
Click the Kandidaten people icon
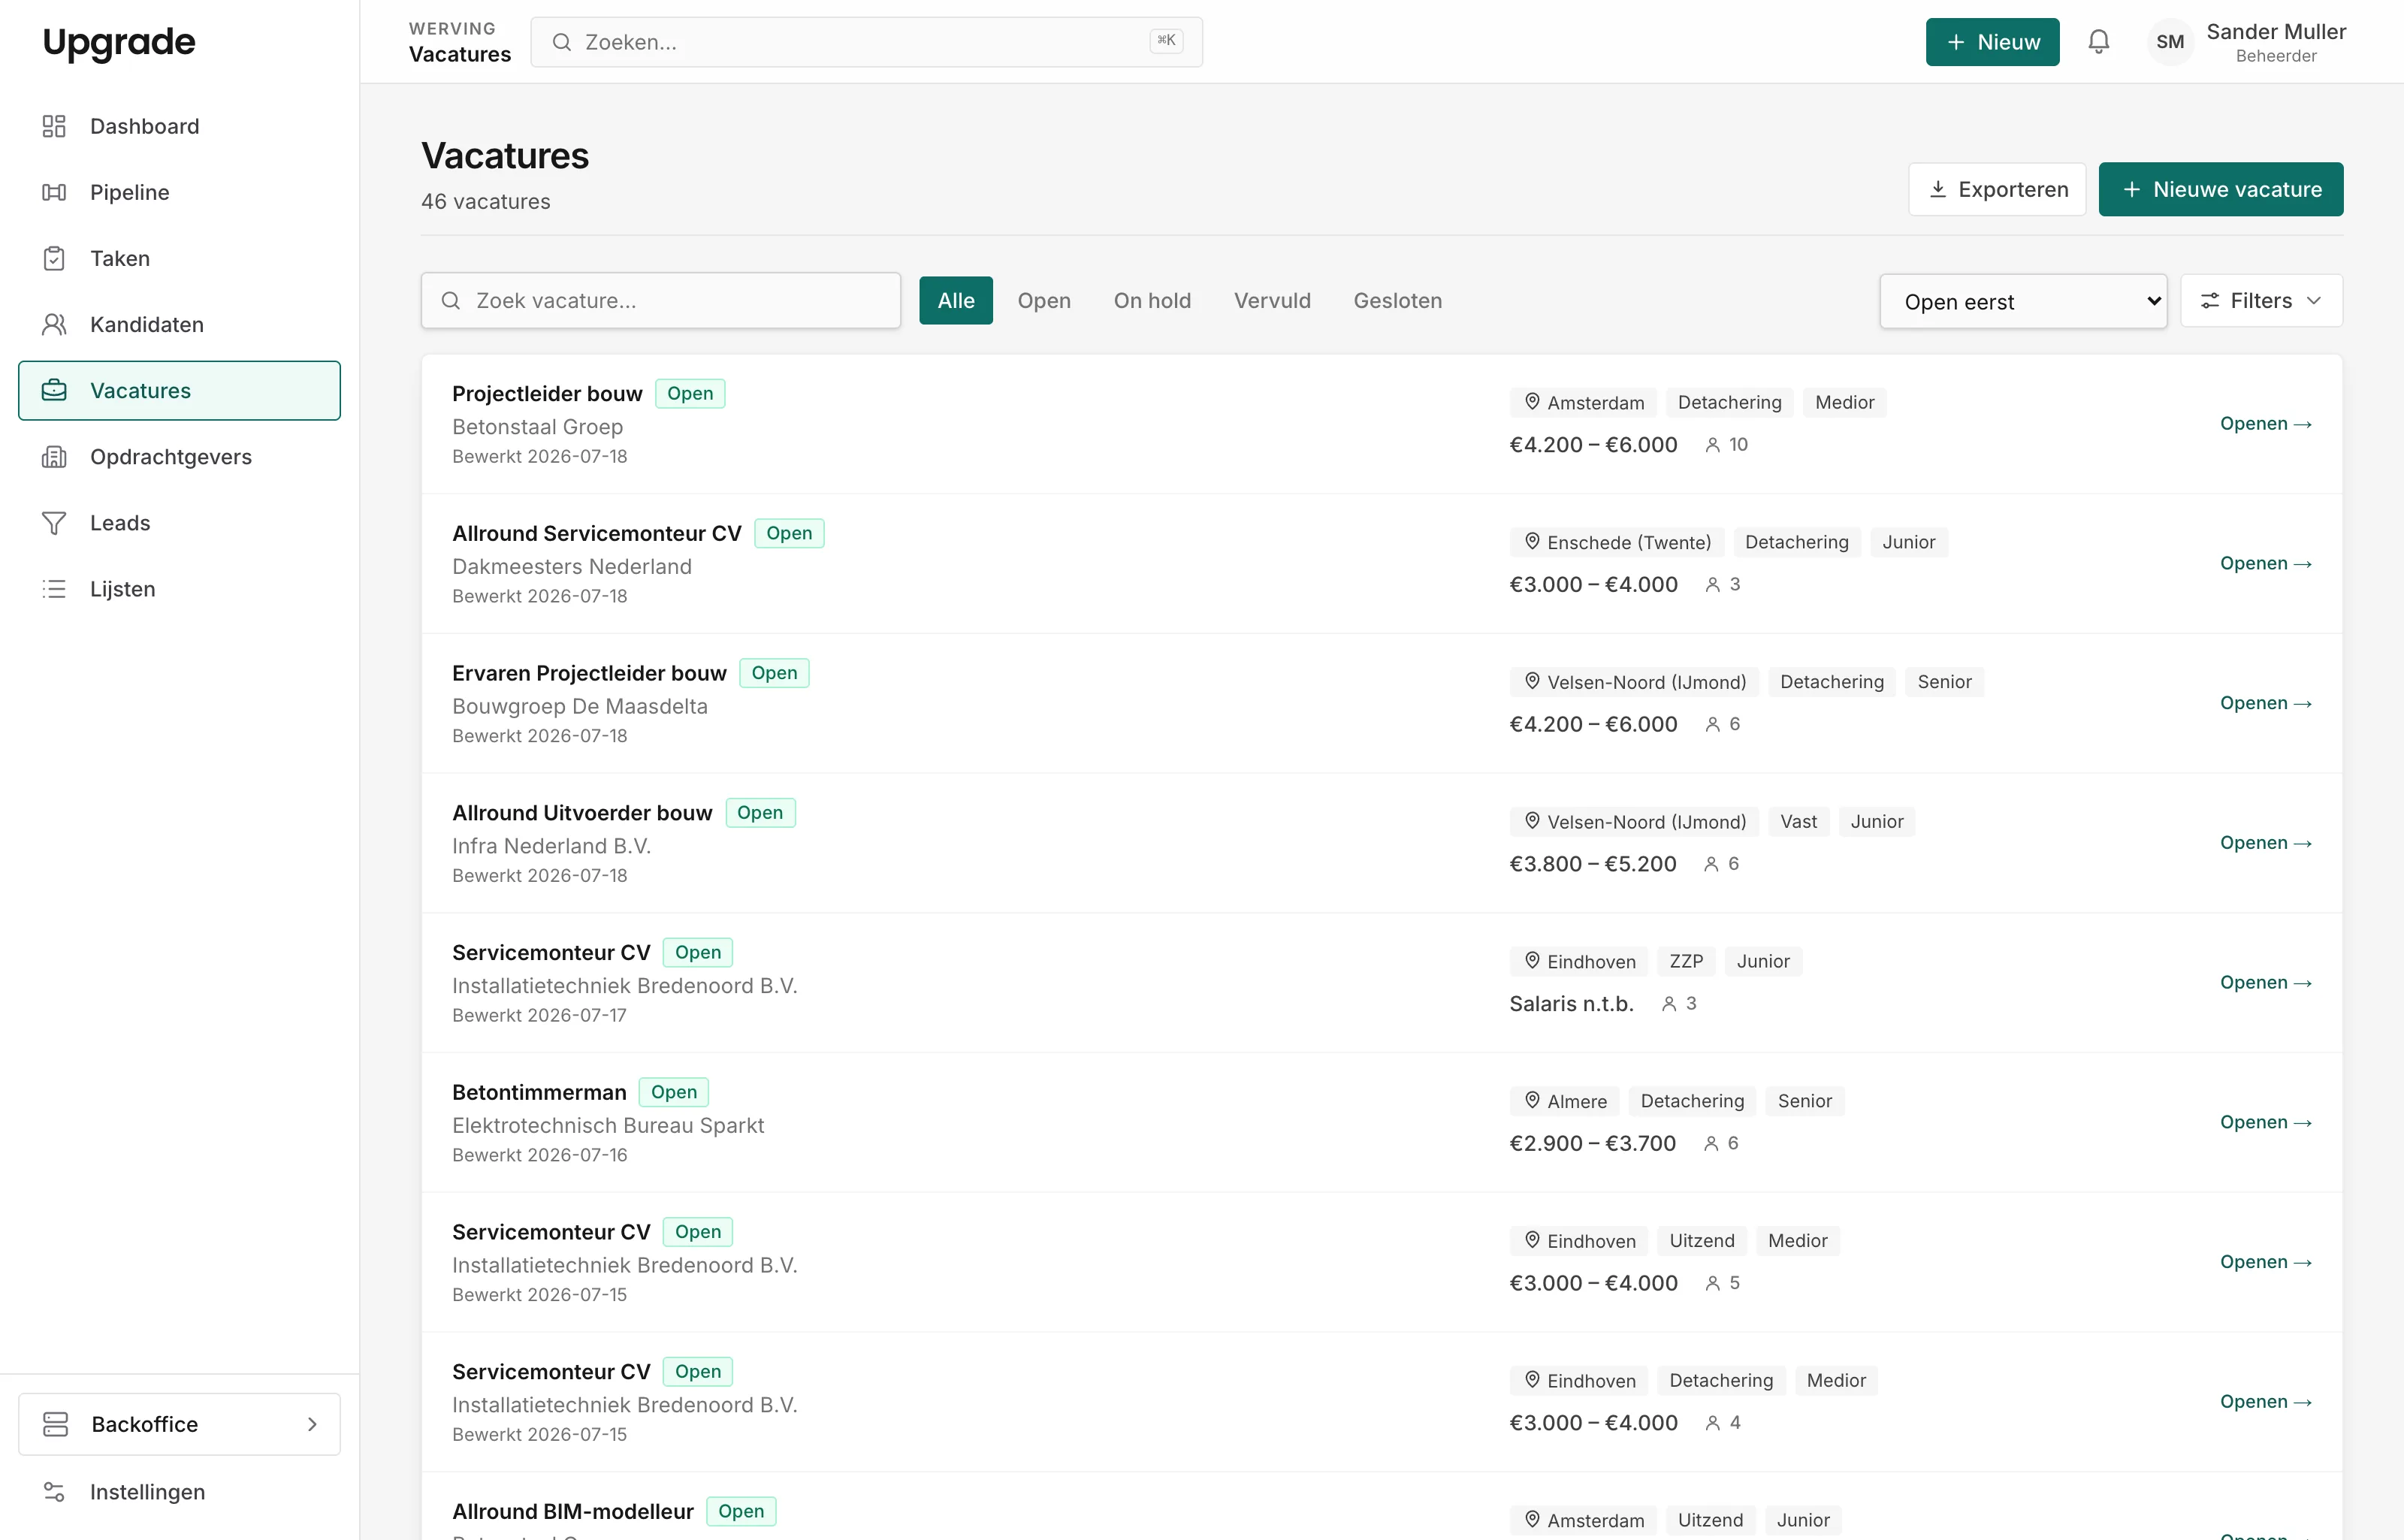(x=54, y=324)
